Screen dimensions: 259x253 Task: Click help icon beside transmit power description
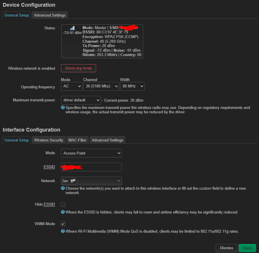(x=63, y=107)
